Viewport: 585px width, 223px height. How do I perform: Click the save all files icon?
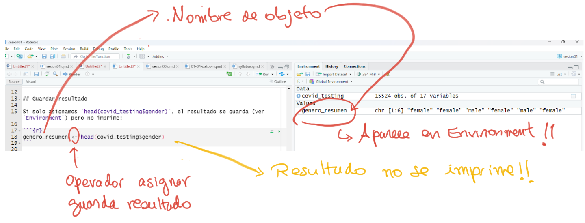point(52,56)
